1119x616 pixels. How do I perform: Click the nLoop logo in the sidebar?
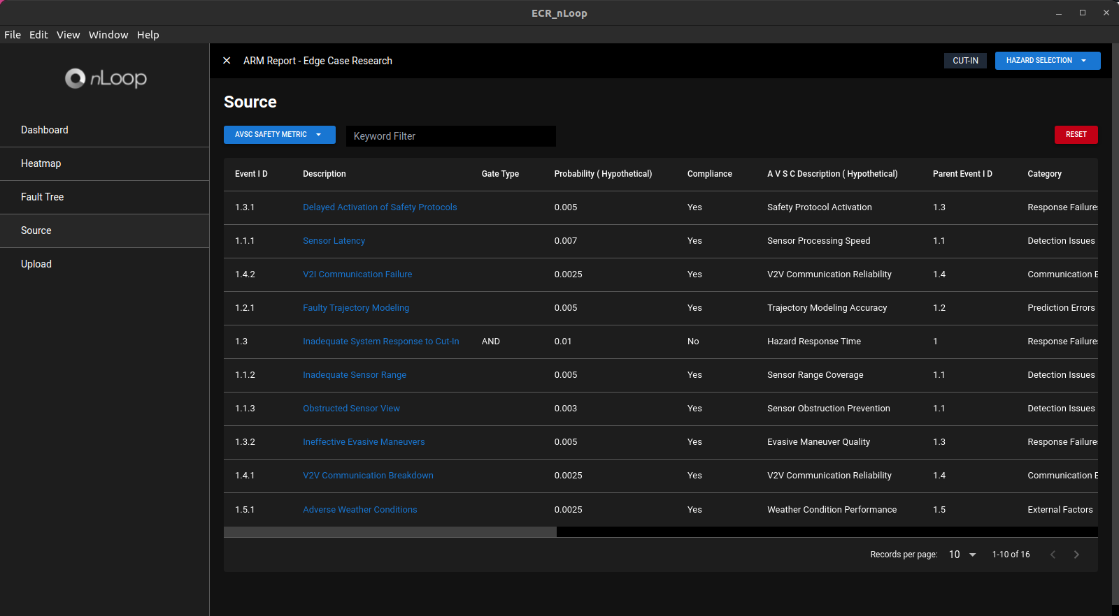pos(106,78)
